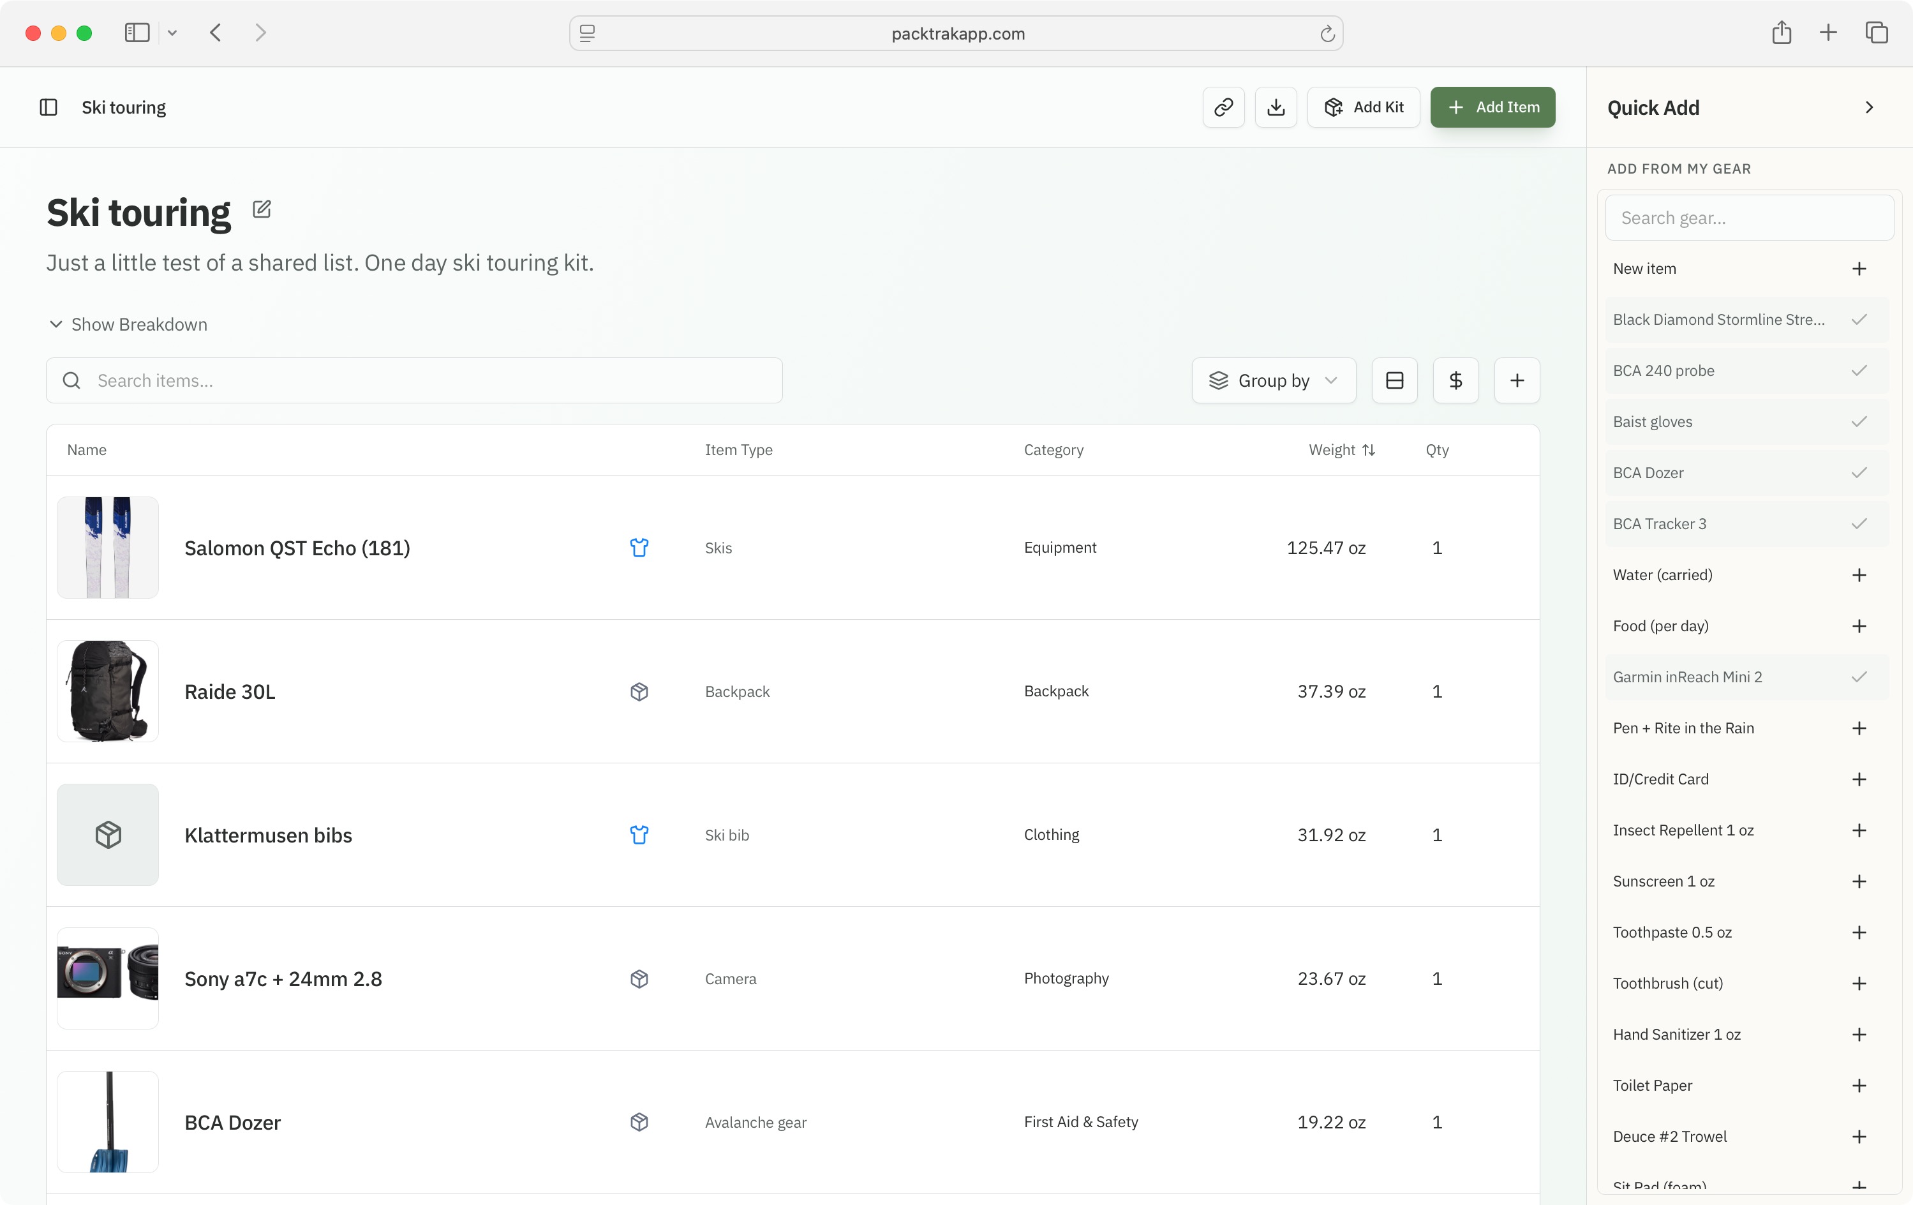Open the Group by dropdown
Viewport: 1913px width, 1205px height.
(x=1274, y=381)
